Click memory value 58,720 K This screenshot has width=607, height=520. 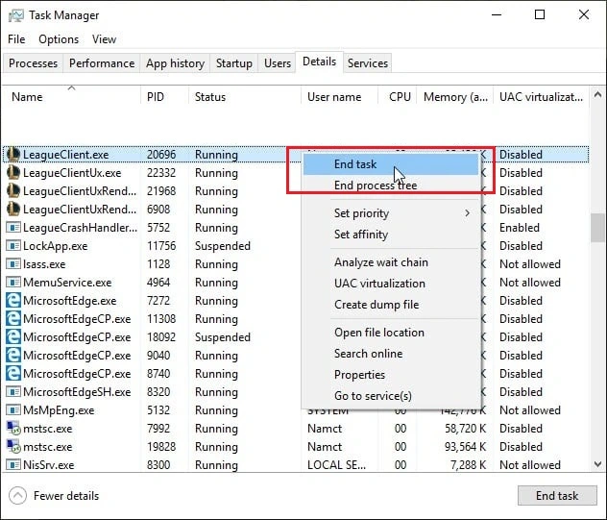pos(465,429)
